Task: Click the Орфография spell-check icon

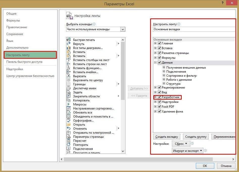Action: (x=69, y=121)
